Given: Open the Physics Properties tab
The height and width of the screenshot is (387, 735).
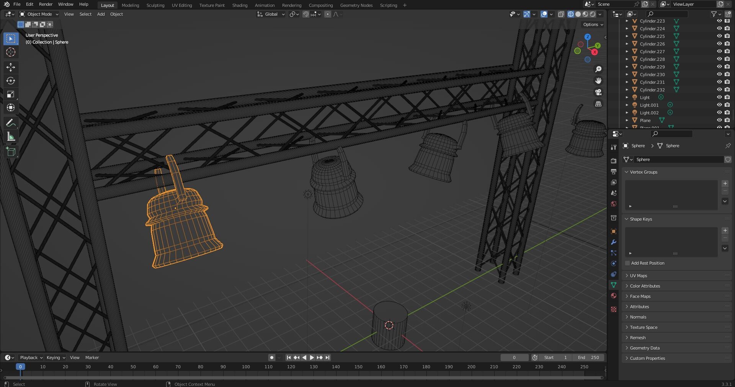Looking at the screenshot, I should 613,263.
